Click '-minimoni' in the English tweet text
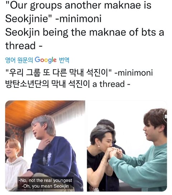The image size is (172, 195). coord(78,19)
